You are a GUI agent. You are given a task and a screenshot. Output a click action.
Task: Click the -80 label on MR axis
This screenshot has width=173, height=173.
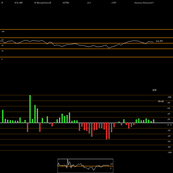(169, 147)
